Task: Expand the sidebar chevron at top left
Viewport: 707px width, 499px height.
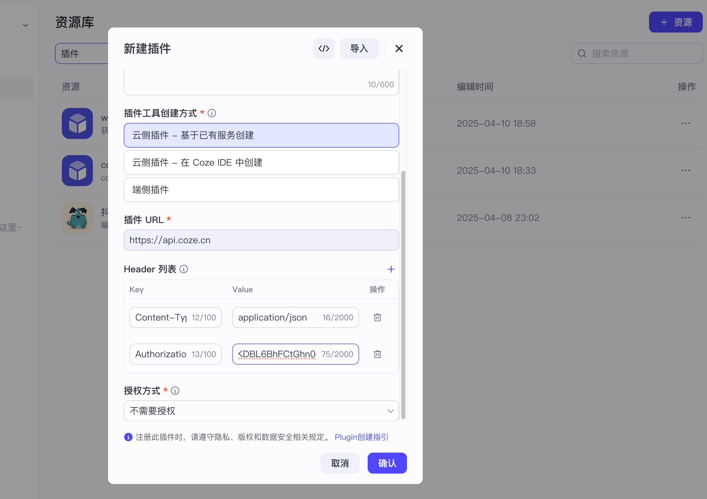Action: 25,25
